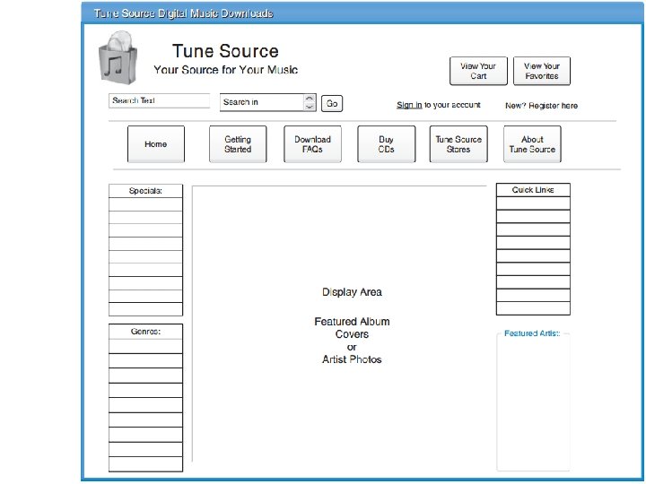Image resolution: width=646 pixels, height=484 pixels.
Task: Click the Genres: list header
Action: (x=145, y=332)
